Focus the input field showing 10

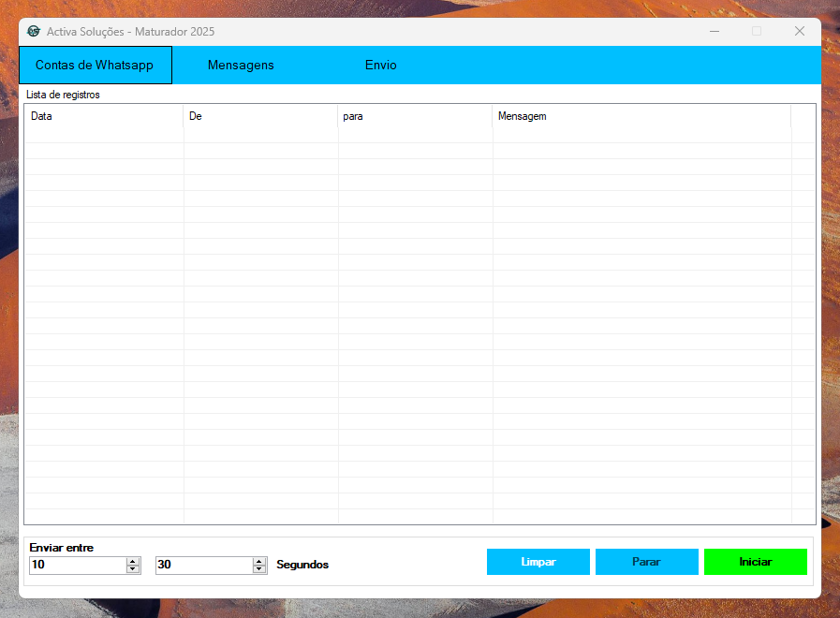pos(77,566)
